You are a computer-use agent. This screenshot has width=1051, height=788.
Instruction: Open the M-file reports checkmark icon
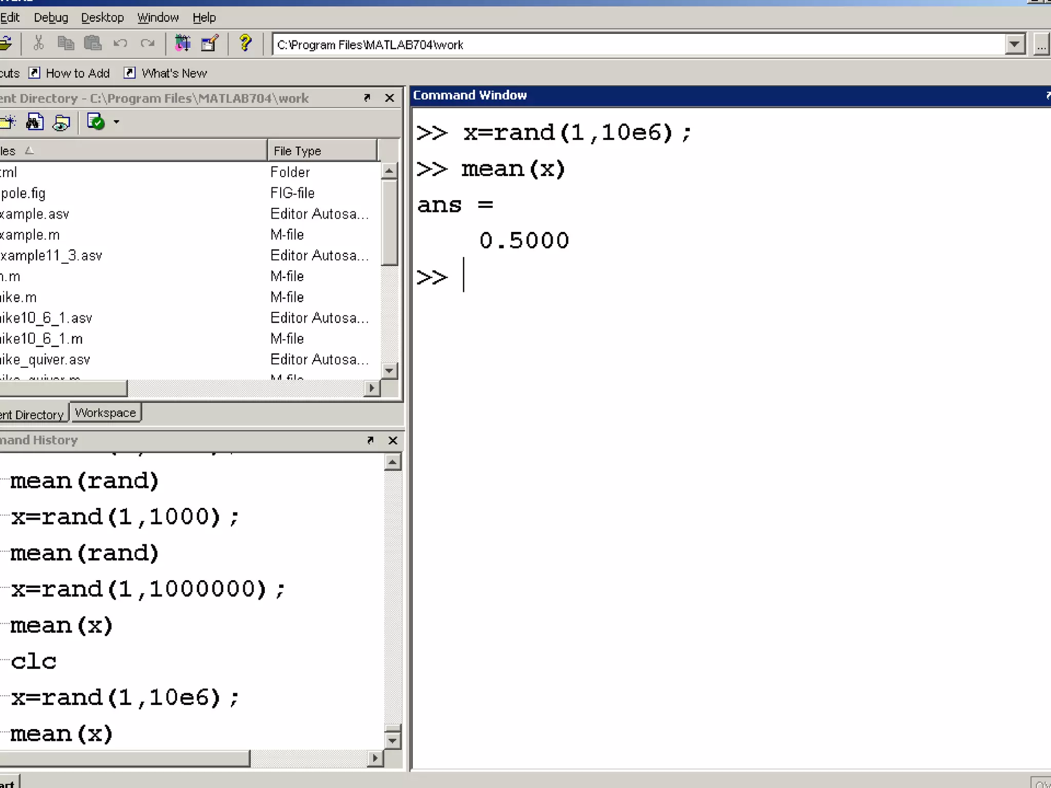pos(95,122)
